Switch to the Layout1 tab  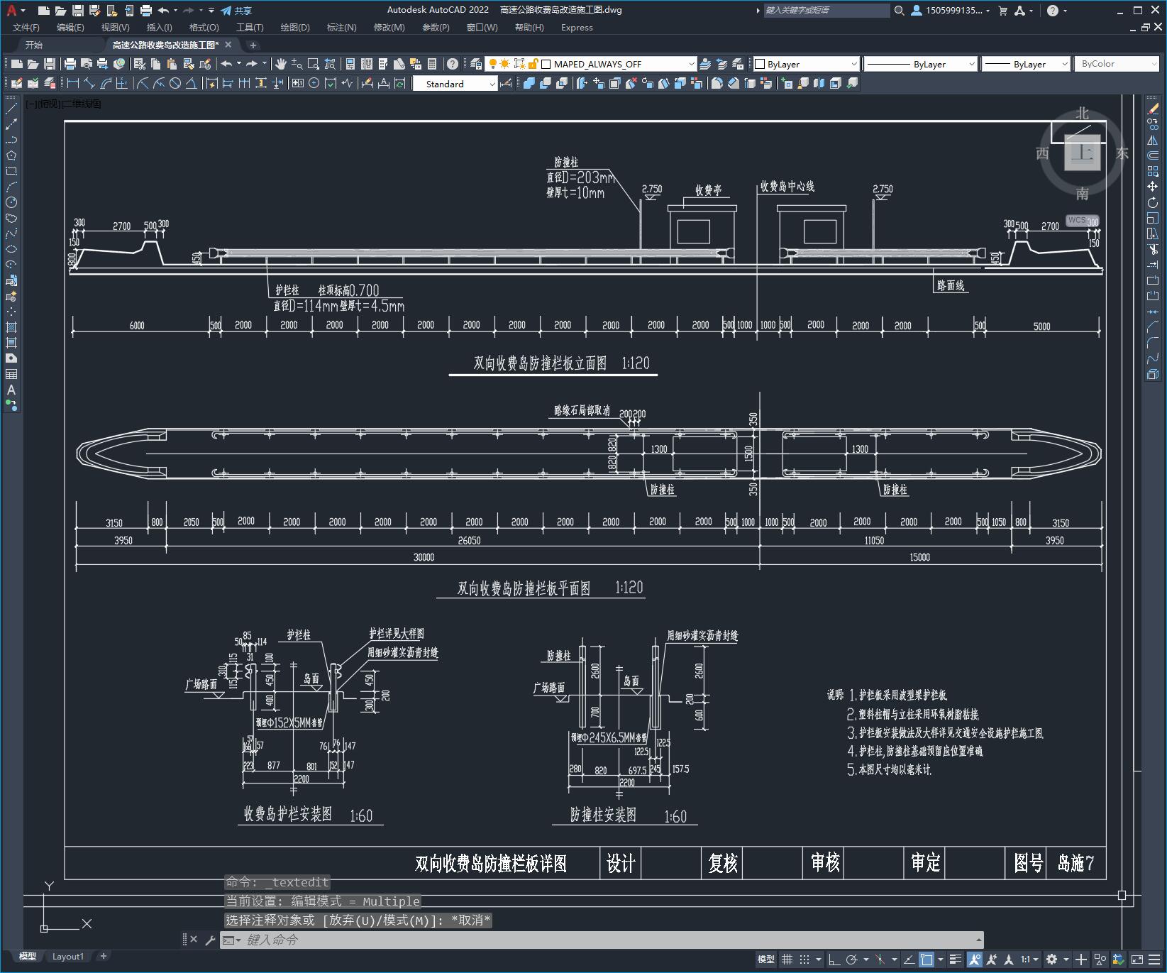coord(68,956)
